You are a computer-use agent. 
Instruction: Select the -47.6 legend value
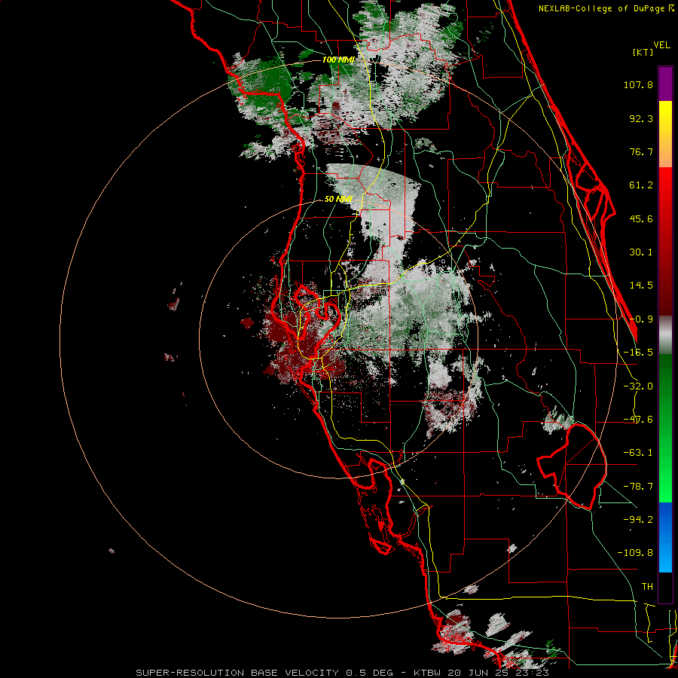pyautogui.click(x=638, y=420)
